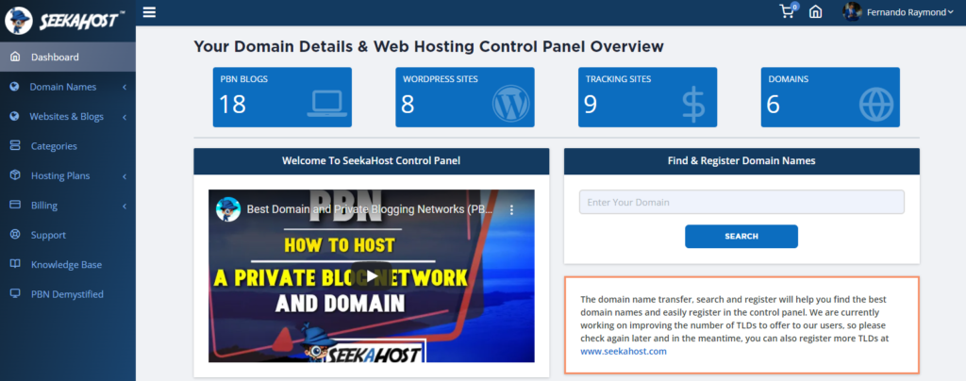
Task: Click the Enter Your Domain field
Action: pyautogui.click(x=741, y=203)
